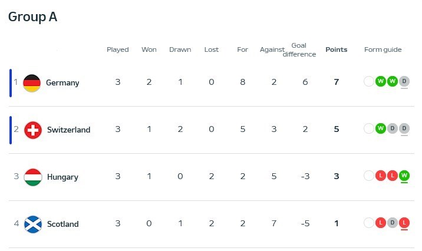The width and height of the screenshot is (422, 251).
Task: Click the Scotland flag icon
Action: 33,224
